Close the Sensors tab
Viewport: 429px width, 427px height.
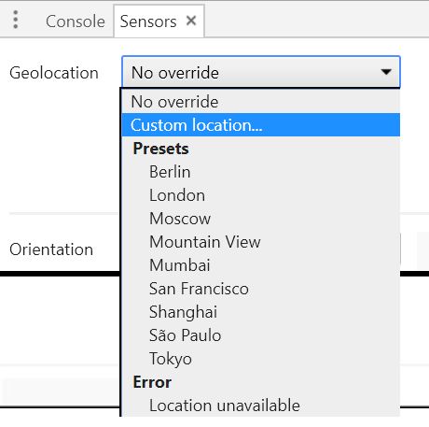click(x=191, y=21)
